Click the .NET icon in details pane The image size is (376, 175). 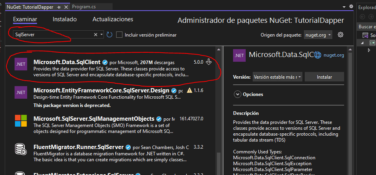point(239,55)
